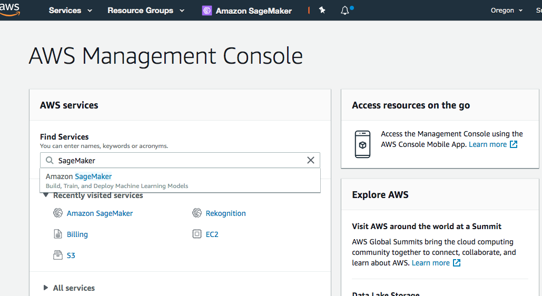Image resolution: width=542 pixels, height=296 pixels.
Task: Click the S3 bucket icon
Action: pyautogui.click(x=58, y=255)
